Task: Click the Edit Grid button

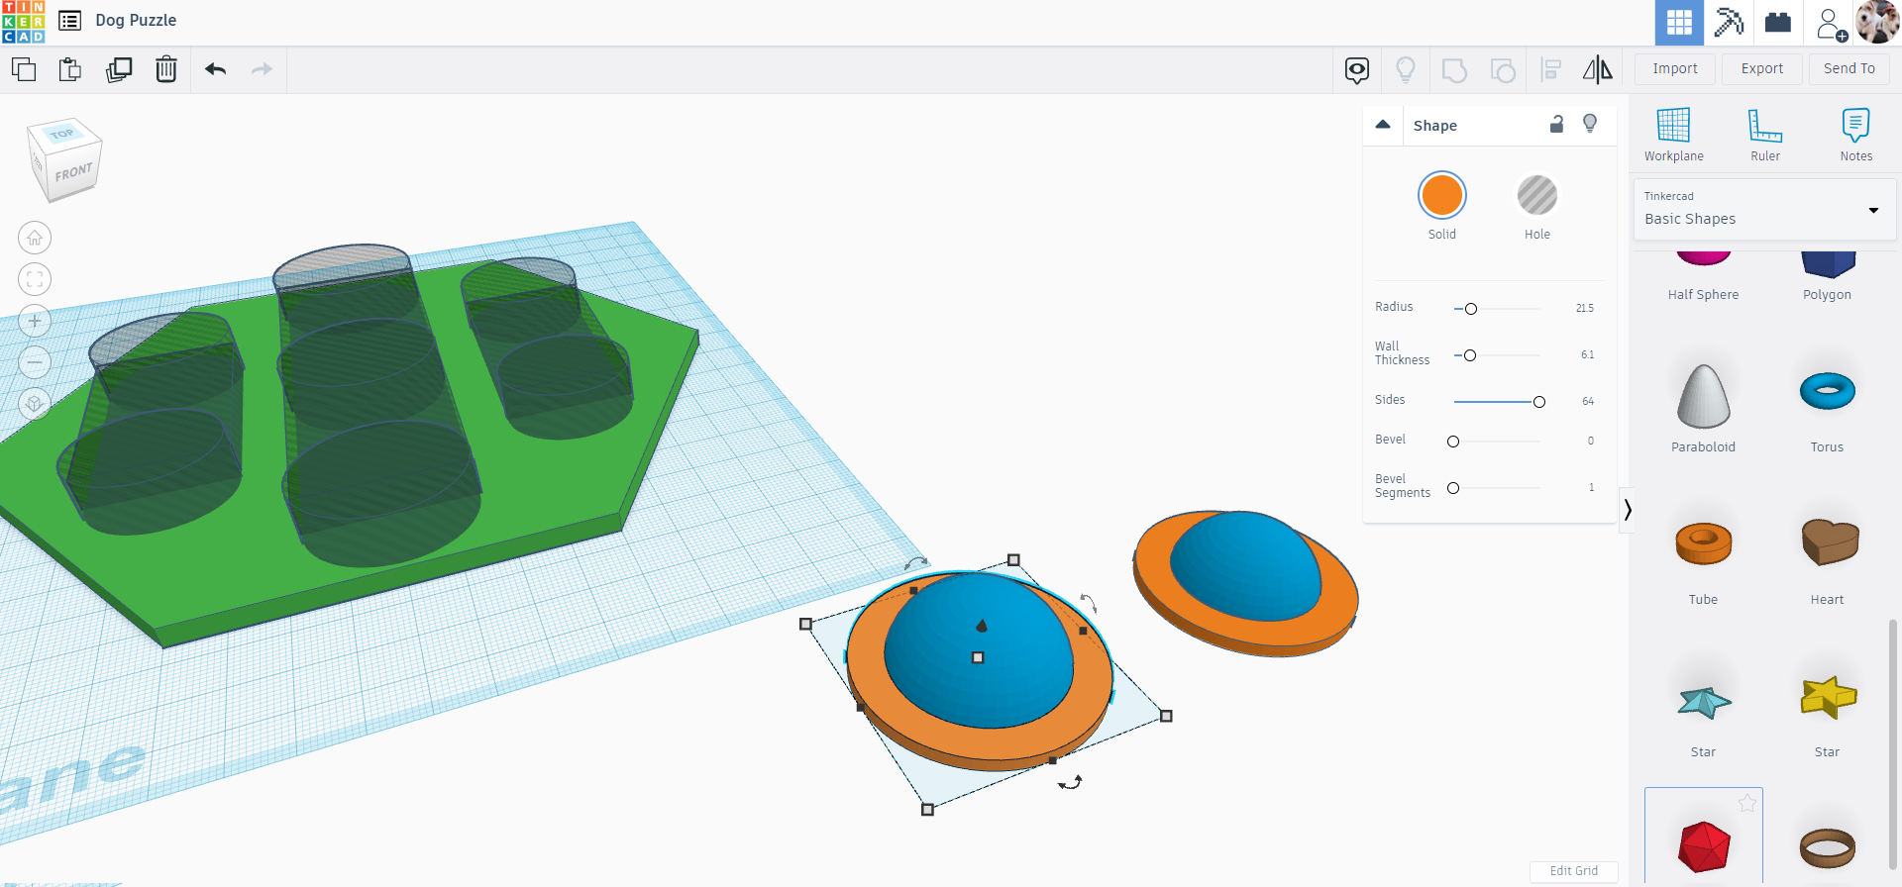Action: pos(1573,871)
